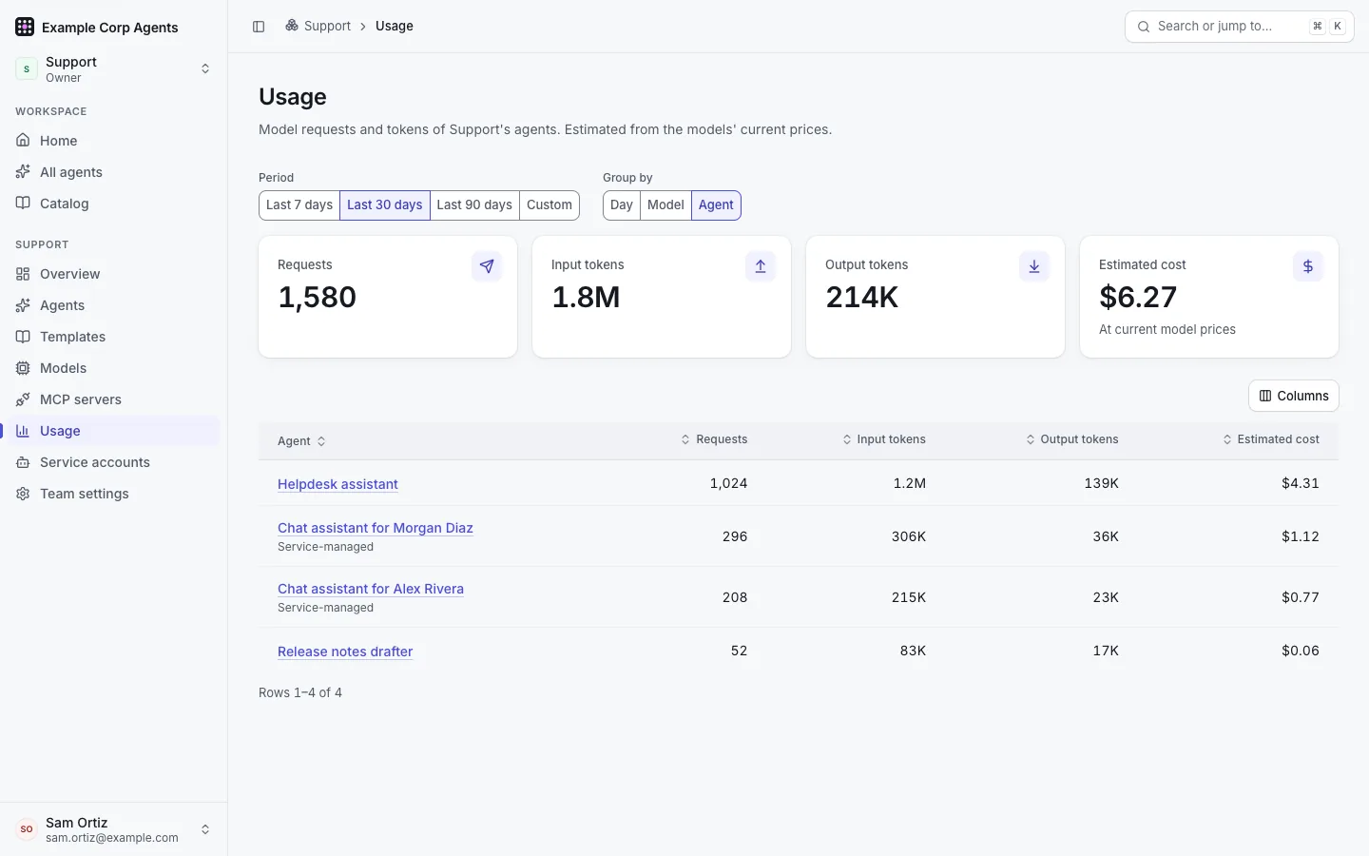Click the Templates book icon
The width and height of the screenshot is (1369, 856).
tap(23, 336)
